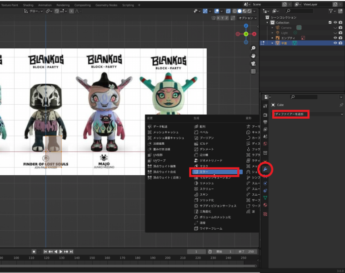Toggle Z axis mirror button
The height and width of the screenshot is (273, 345).
tap(226, 18)
